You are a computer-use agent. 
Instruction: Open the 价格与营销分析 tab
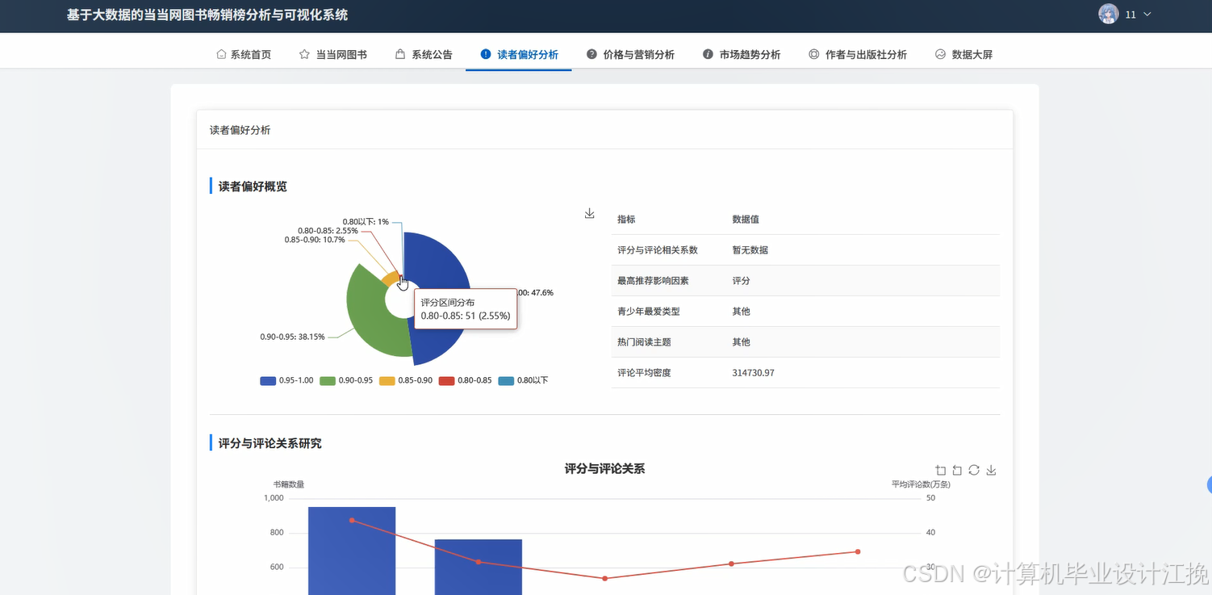630,55
